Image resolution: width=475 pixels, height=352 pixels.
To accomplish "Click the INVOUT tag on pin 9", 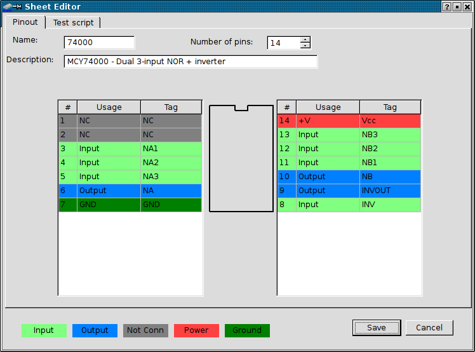I will (389, 191).
